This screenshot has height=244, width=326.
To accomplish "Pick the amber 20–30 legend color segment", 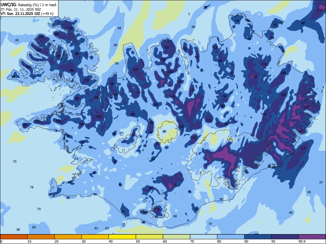I will [68, 237].
